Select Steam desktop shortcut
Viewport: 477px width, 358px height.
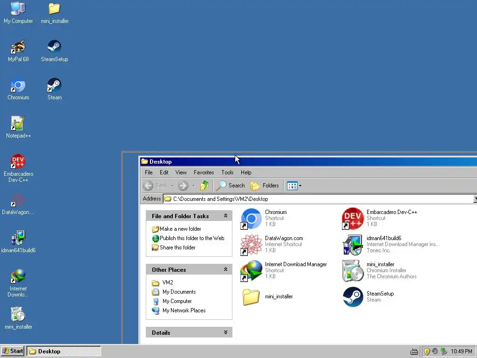point(55,89)
